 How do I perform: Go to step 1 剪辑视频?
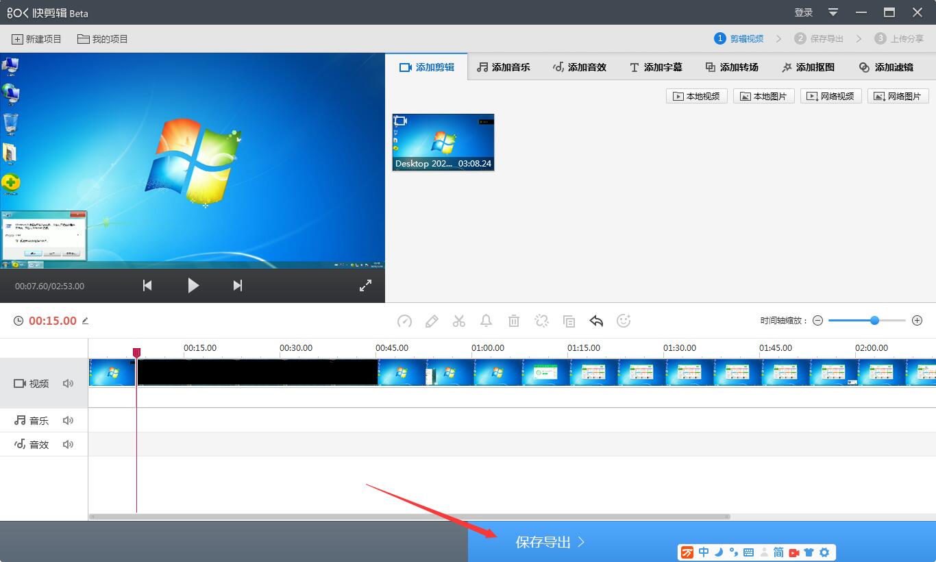point(739,39)
